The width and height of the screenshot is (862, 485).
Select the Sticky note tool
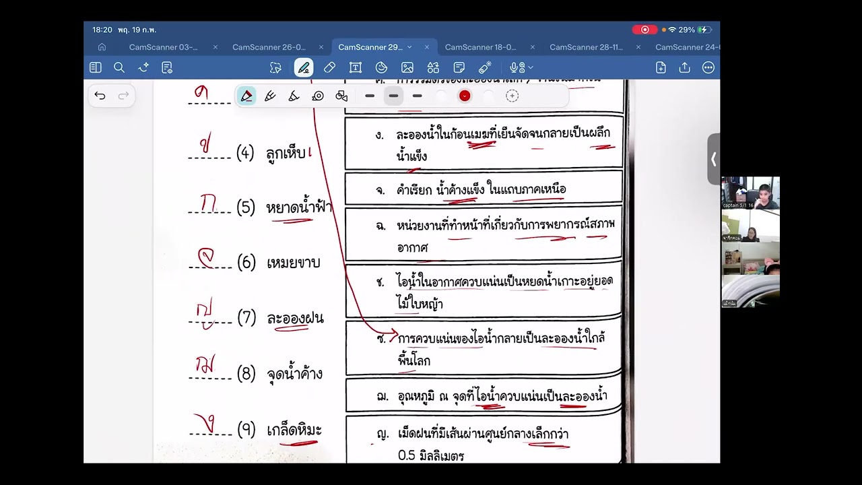coord(459,67)
